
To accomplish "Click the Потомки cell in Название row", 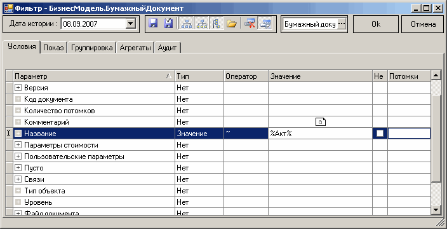I will 409,134.
